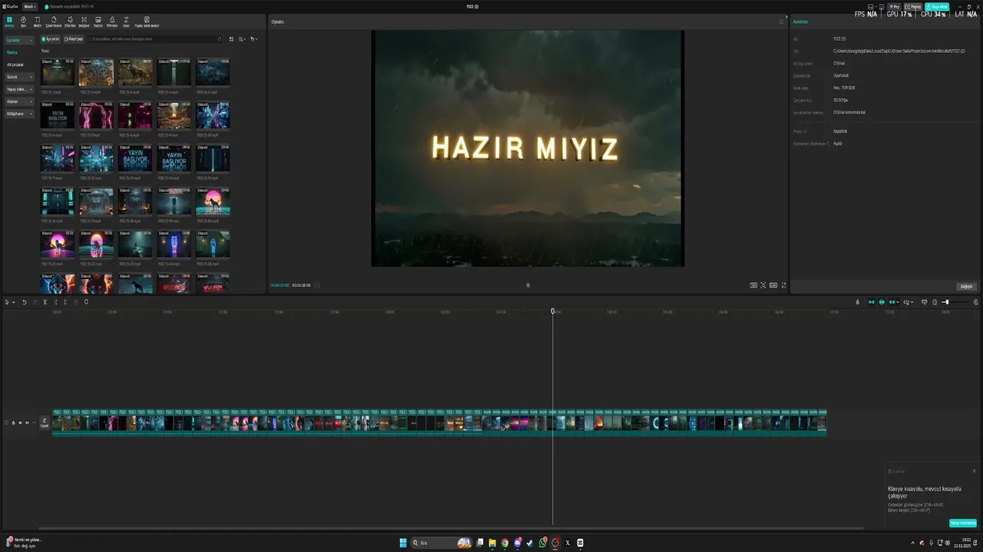The height and width of the screenshot is (552, 983).
Task: Click the timeline zoom-in plus icon
Action: pos(976,302)
